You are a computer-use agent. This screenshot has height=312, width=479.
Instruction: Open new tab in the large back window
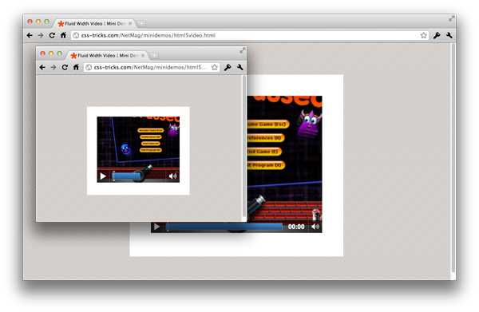point(141,23)
